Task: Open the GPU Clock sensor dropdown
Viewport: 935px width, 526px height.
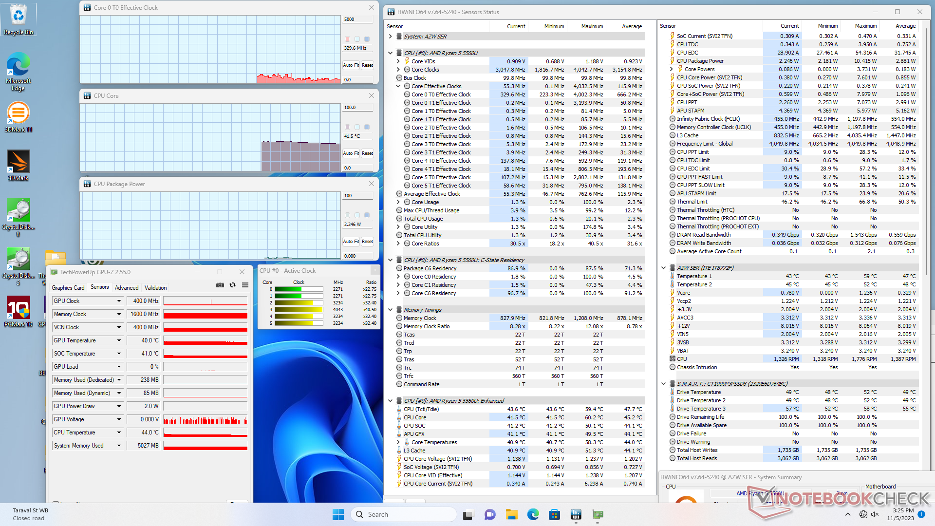Action: [x=119, y=301]
